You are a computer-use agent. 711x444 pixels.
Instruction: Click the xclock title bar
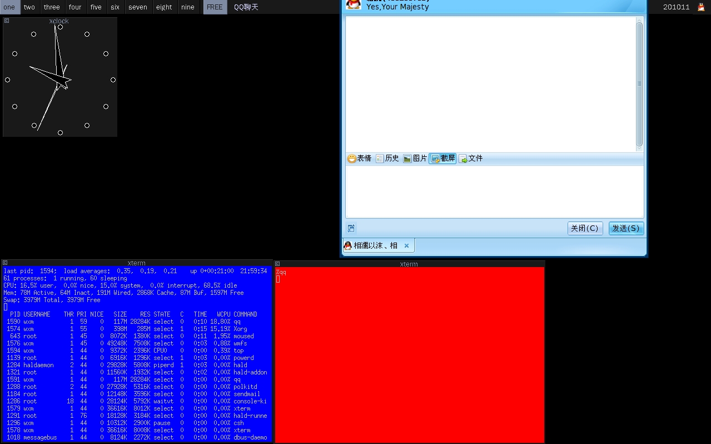tap(60, 21)
